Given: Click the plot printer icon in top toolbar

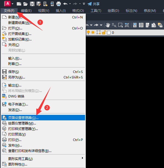Looking at the screenshot, I should [59, 4].
